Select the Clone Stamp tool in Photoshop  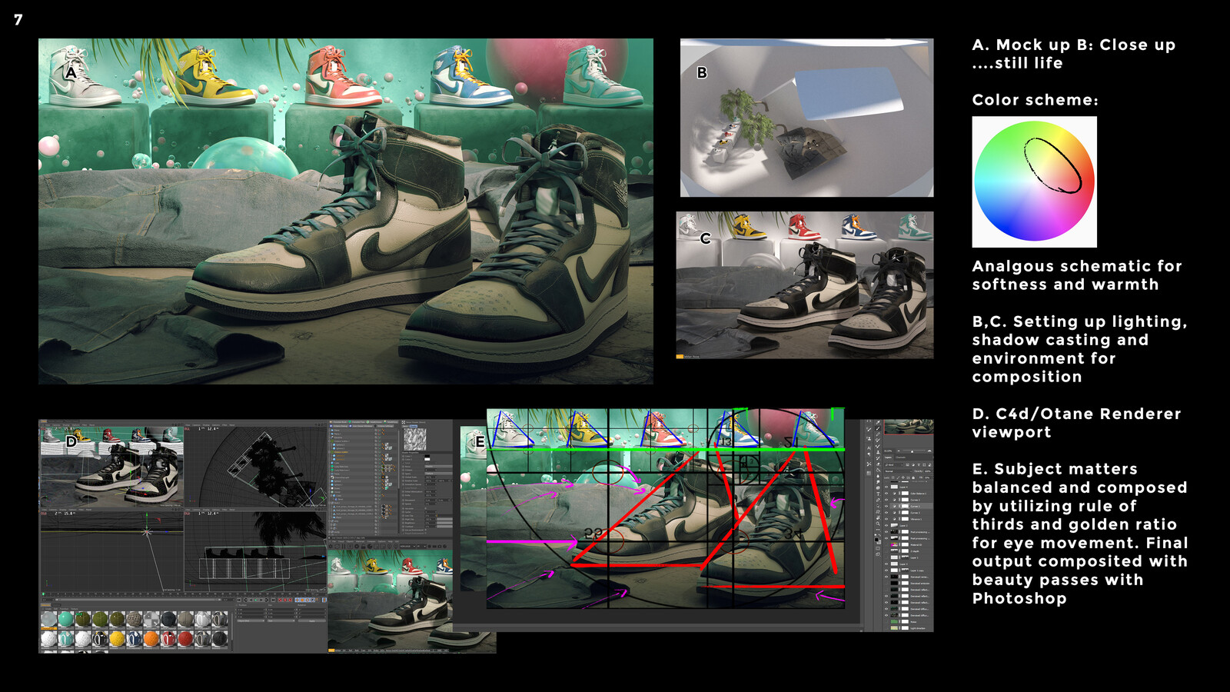878,452
